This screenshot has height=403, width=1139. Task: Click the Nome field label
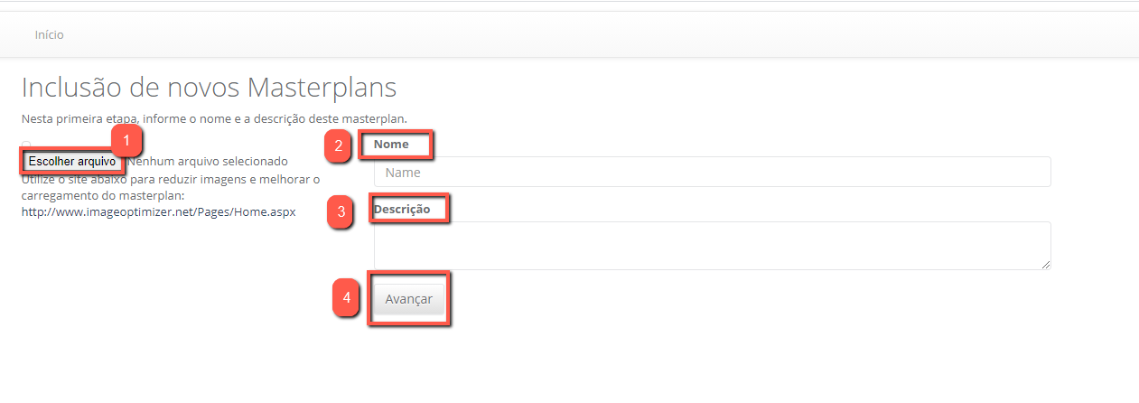click(x=391, y=145)
